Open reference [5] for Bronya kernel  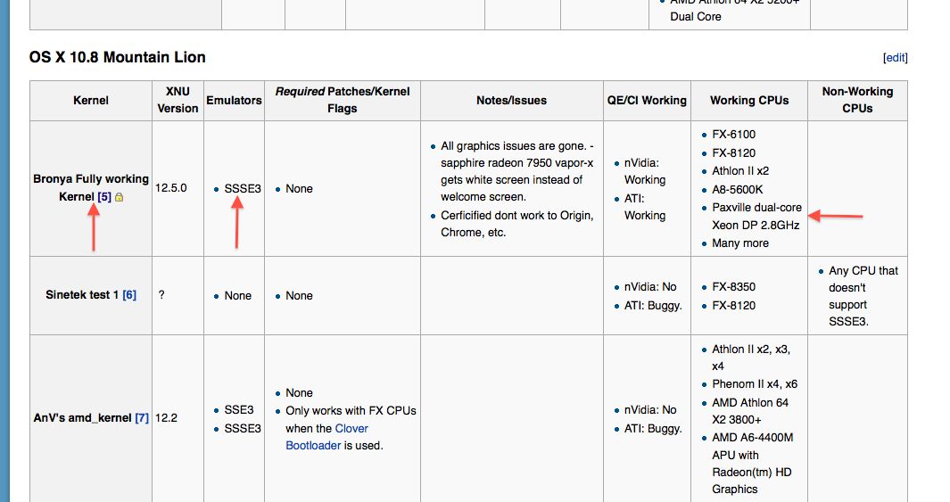click(x=104, y=196)
